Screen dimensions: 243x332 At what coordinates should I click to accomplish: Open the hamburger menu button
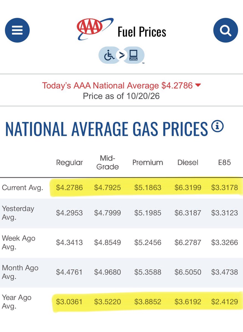pyautogui.click(x=17, y=30)
